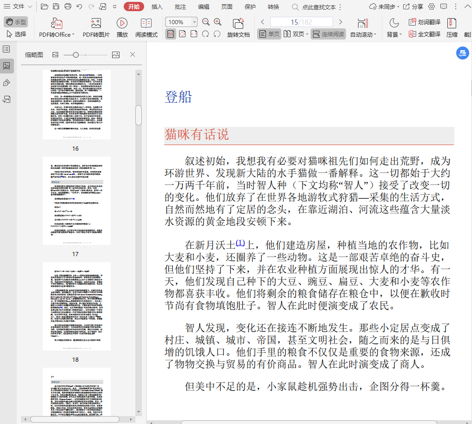Open the 文件 menu
Viewport: 472px width, 424px height.
point(18,7)
